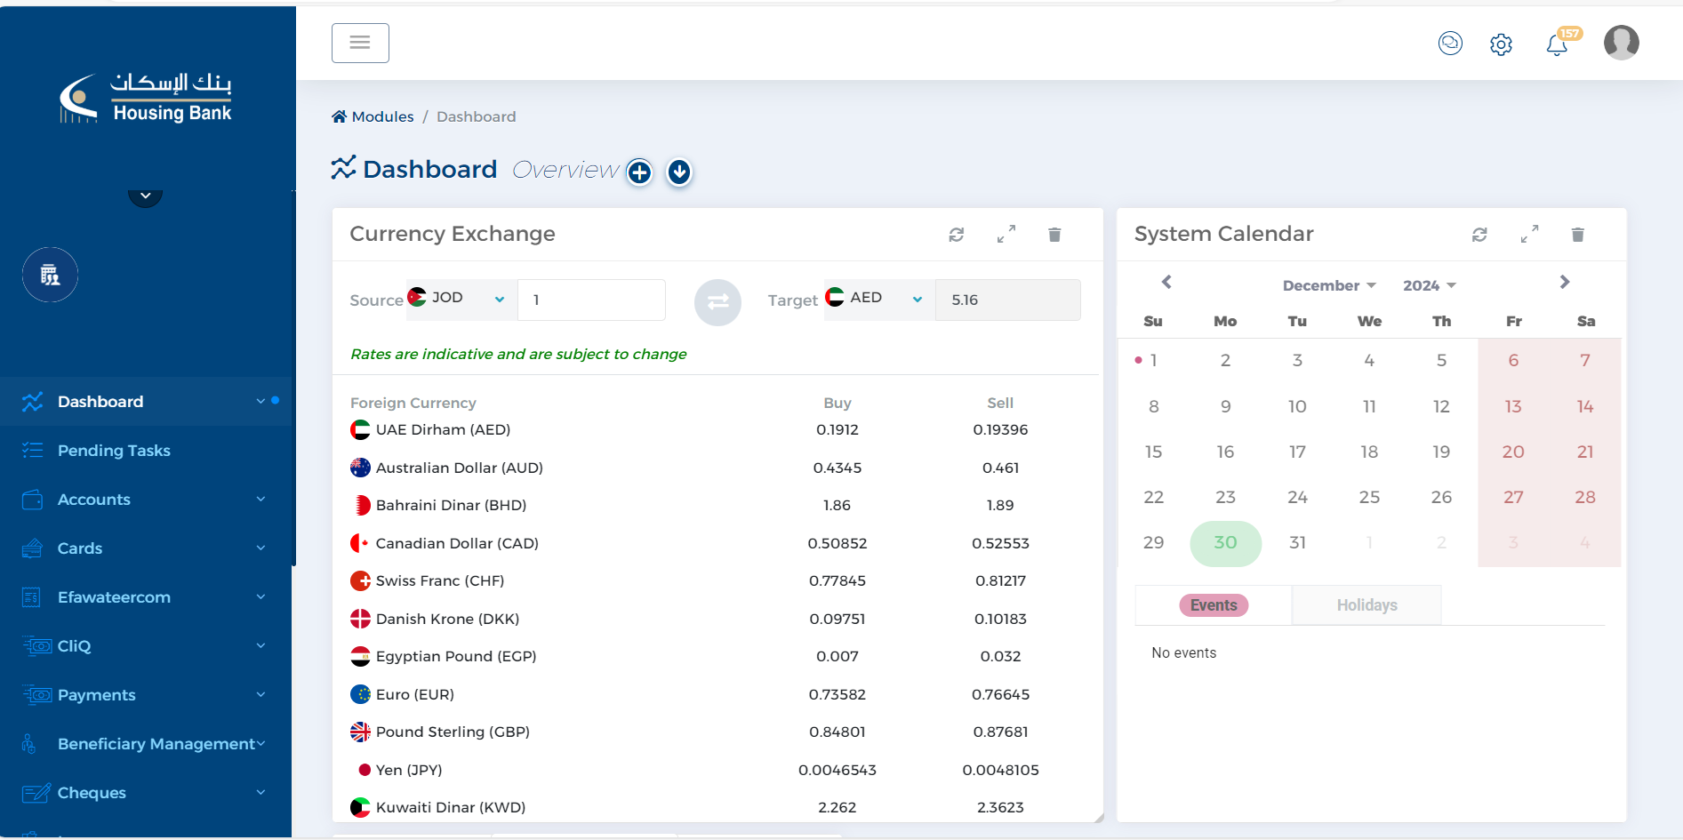This screenshot has width=1683, height=840.
Task: Open the settings gear icon
Action: coord(1501,44)
